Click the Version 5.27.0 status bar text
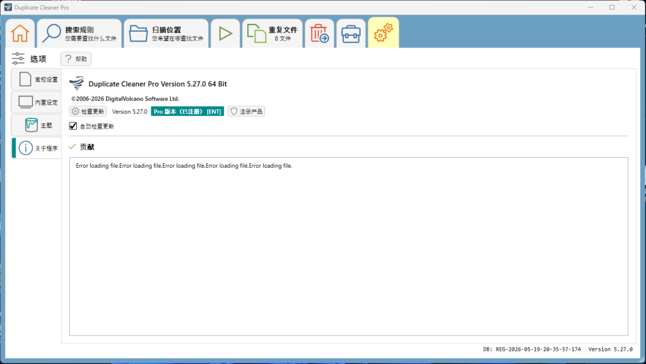 coord(610,349)
